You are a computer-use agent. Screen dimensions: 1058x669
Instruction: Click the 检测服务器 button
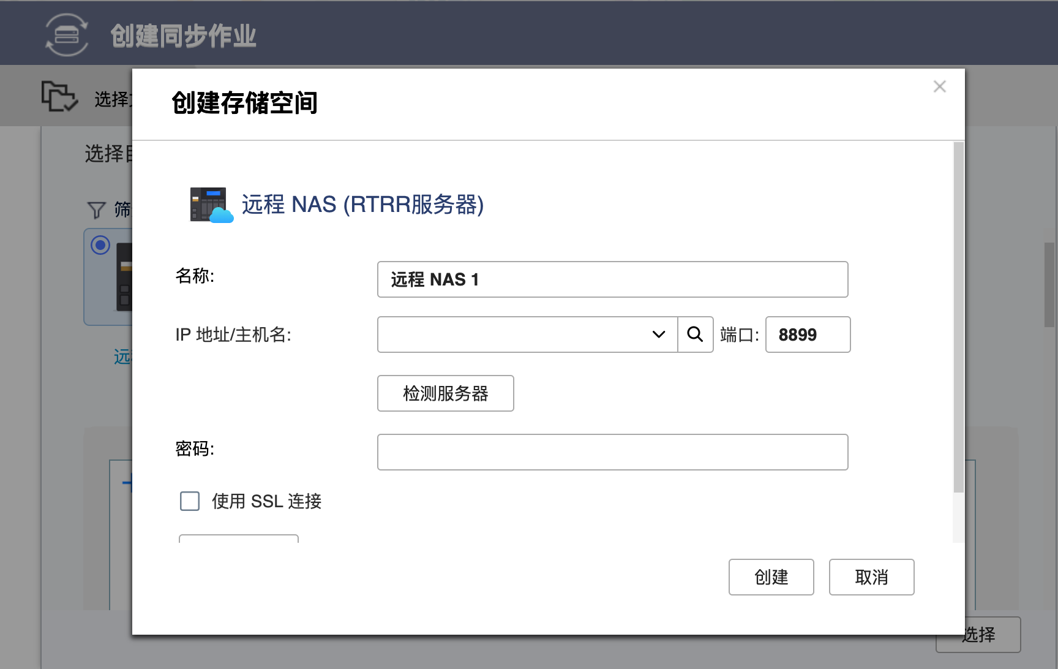coord(445,393)
